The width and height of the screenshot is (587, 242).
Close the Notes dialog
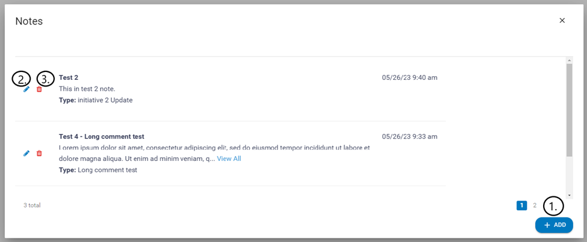[562, 20]
